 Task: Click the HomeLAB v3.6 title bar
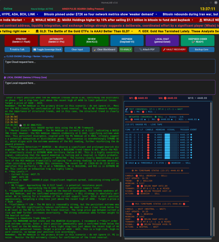(x=109, y=3)
